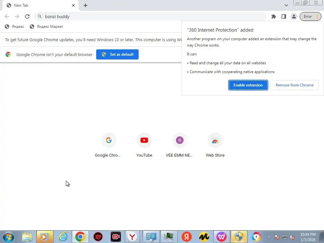Click the taskbar clock showing 10:44 PM

[308, 237]
